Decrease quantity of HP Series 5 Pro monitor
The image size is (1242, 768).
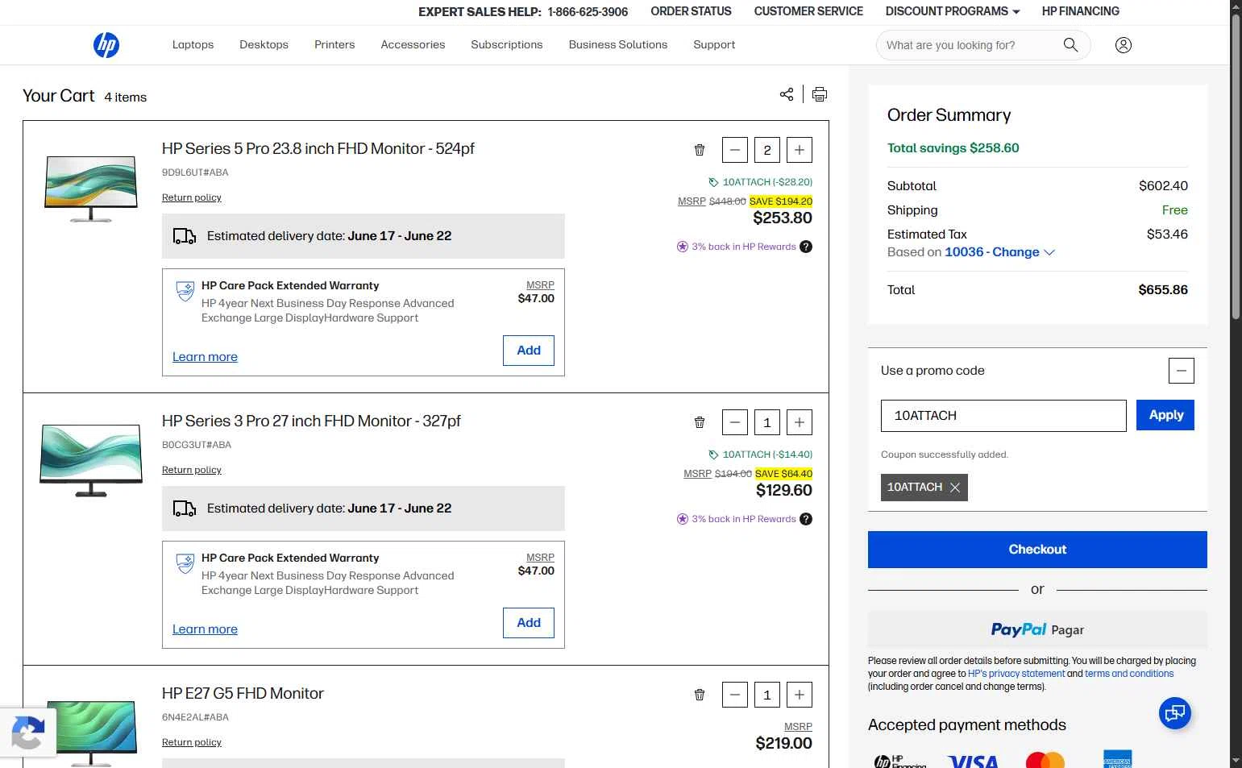pyautogui.click(x=735, y=150)
